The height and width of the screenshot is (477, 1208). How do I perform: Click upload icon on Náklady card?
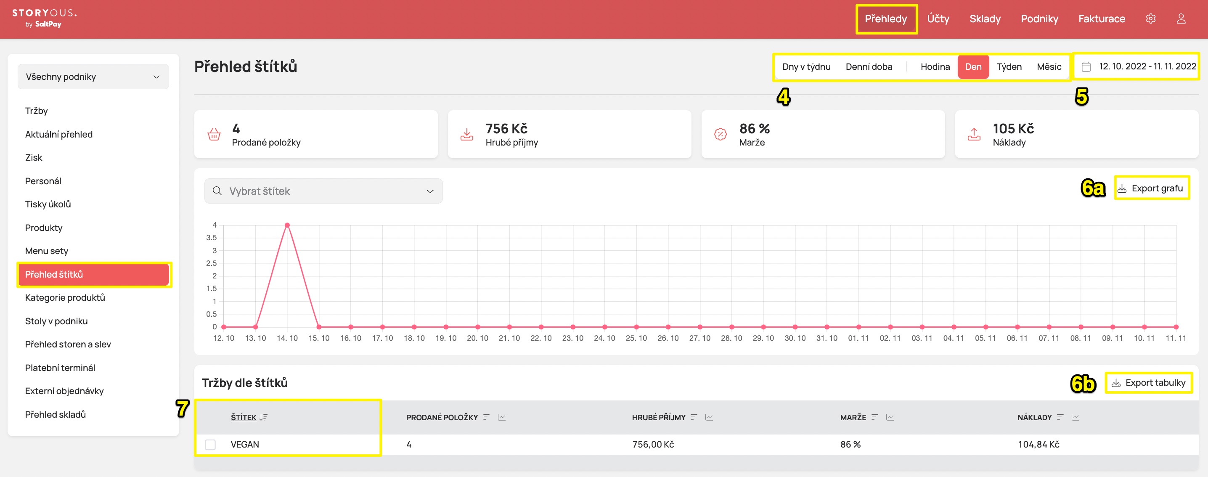click(974, 134)
